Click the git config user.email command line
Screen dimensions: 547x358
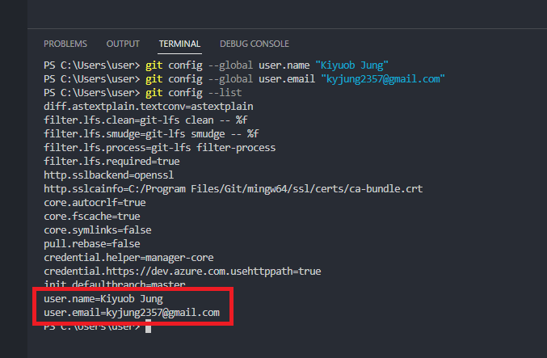[244, 79]
